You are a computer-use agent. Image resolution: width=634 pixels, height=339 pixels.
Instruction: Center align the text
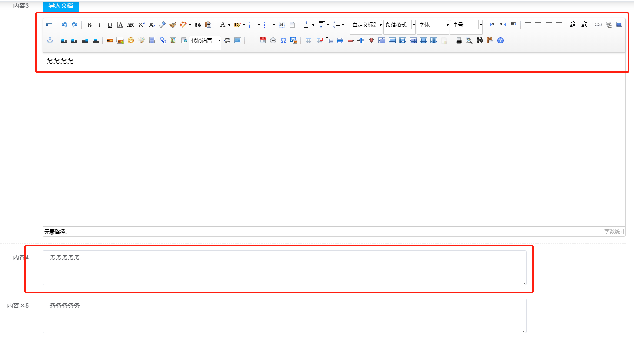pyautogui.click(x=538, y=25)
